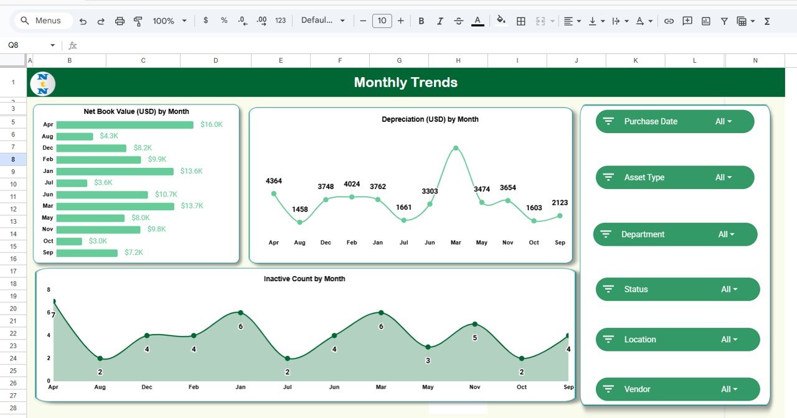This screenshot has width=797, height=418.
Task: Open the borders options
Action: coord(521,21)
